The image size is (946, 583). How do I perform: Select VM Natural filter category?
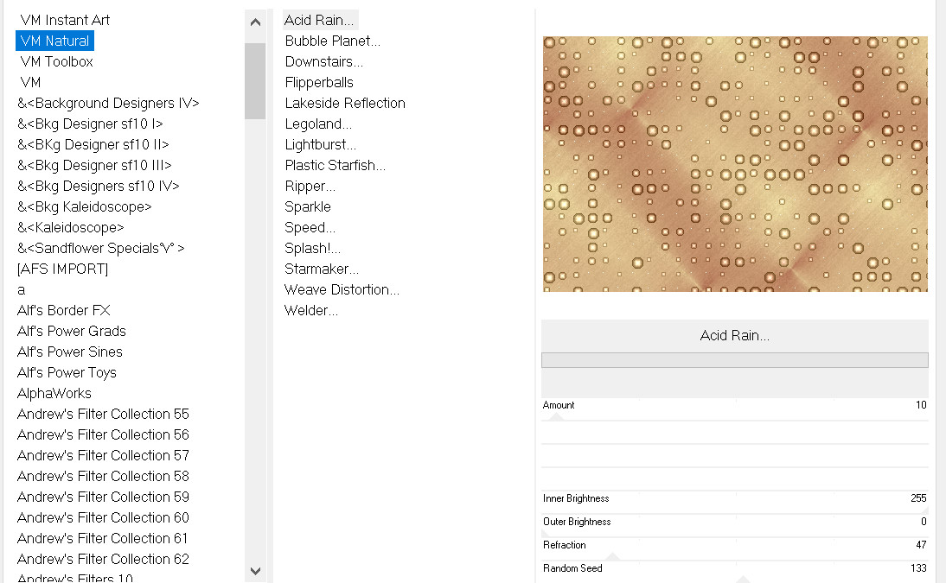[x=54, y=41]
